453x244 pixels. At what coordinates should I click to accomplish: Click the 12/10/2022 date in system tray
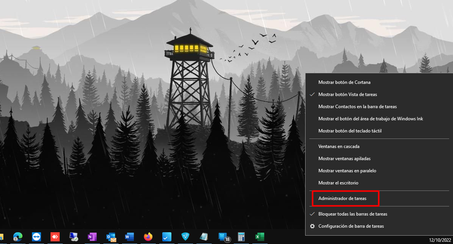coord(440,240)
